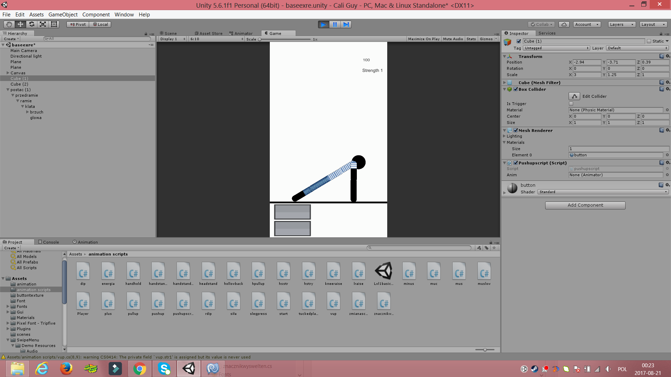671x377 pixels.
Task: Select the Scale tool
Action: tap(43, 24)
